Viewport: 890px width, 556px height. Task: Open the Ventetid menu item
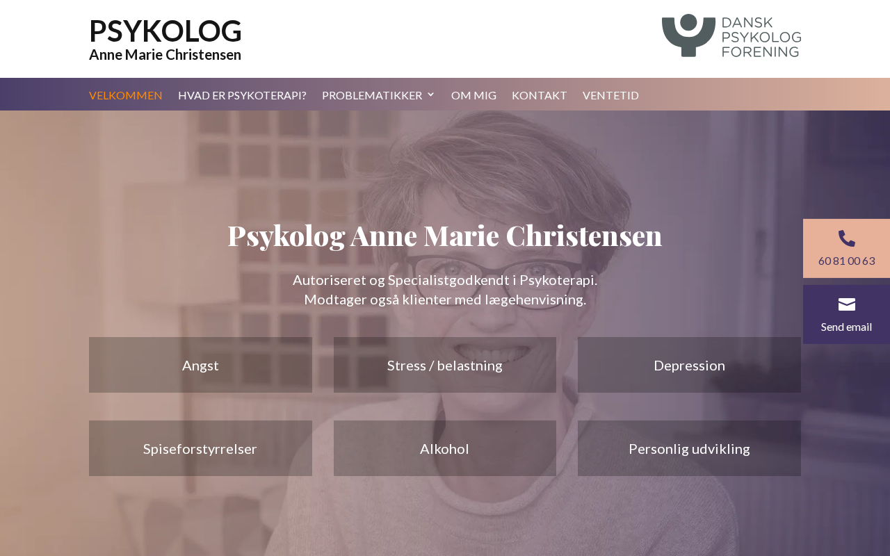point(610,95)
